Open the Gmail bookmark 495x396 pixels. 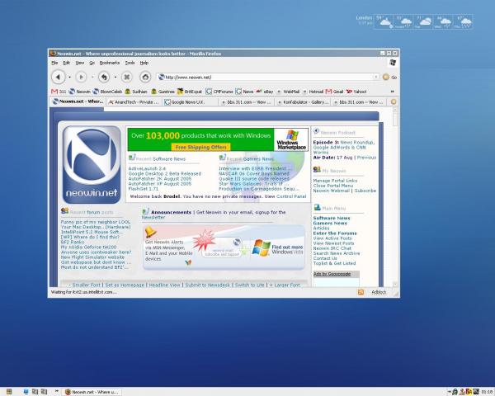[334, 92]
